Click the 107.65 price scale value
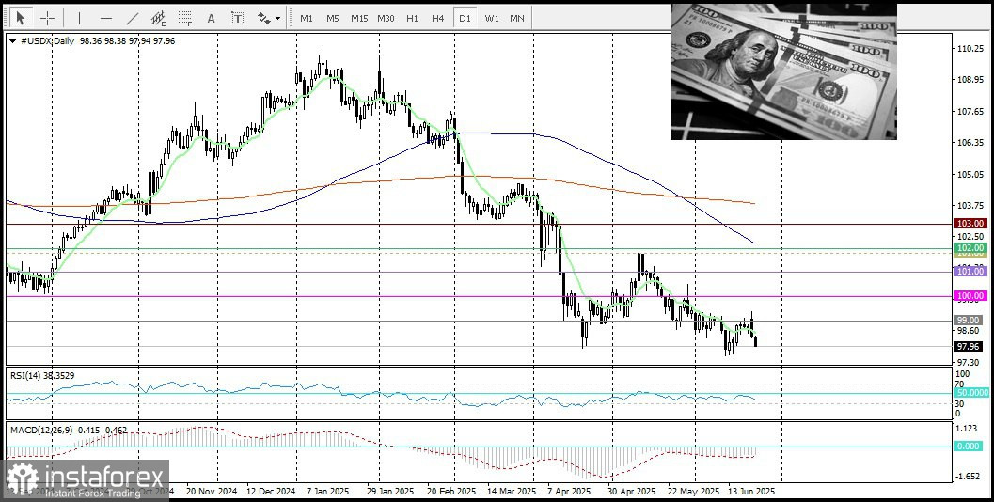Viewport: 994px width, 502px height. point(970,112)
